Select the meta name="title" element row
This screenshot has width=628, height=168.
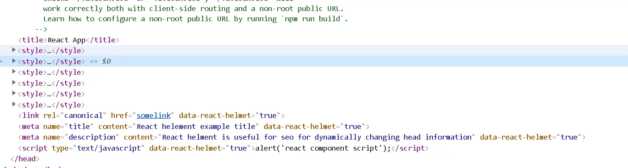click(194, 126)
